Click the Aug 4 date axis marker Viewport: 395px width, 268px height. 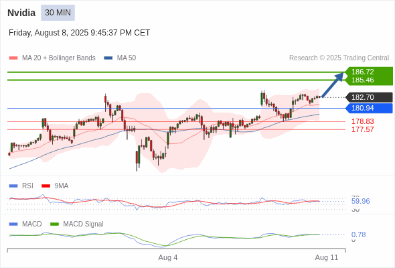(x=168, y=257)
